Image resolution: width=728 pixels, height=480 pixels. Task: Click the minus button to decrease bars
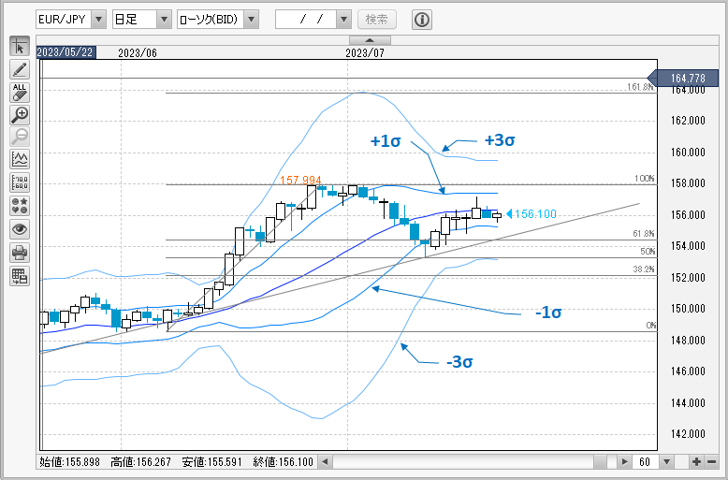pyautogui.click(x=711, y=462)
